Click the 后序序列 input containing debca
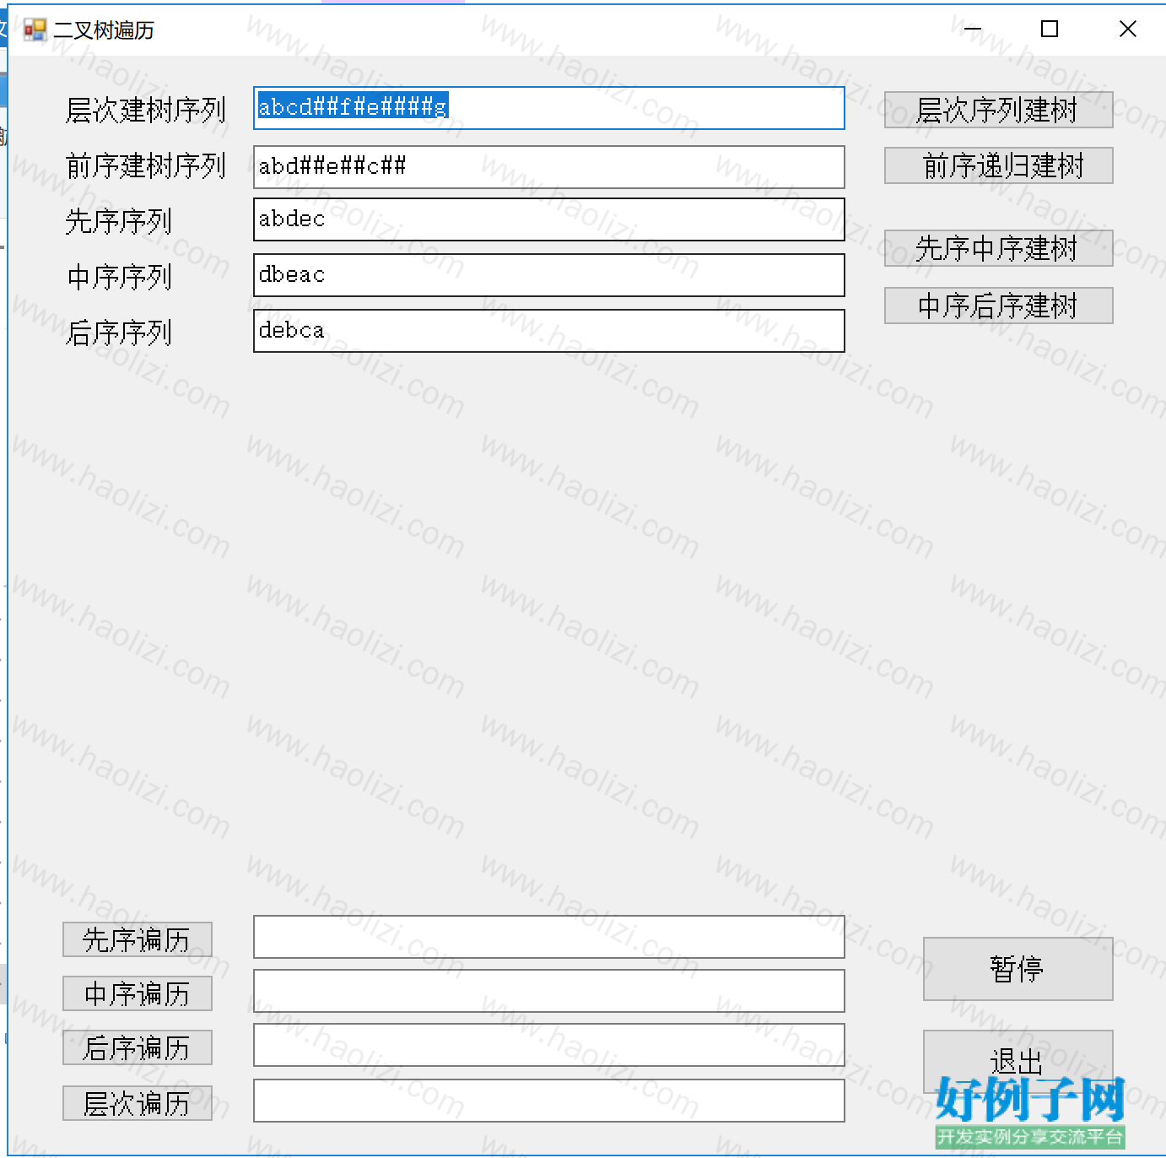The height and width of the screenshot is (1158, 1166). 549,331
